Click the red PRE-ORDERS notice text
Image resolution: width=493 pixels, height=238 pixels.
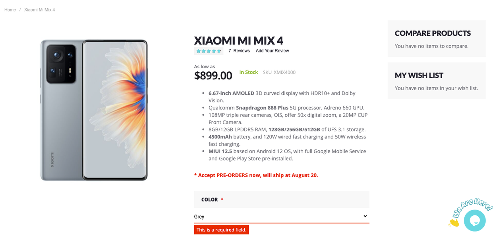click(256, 175)
